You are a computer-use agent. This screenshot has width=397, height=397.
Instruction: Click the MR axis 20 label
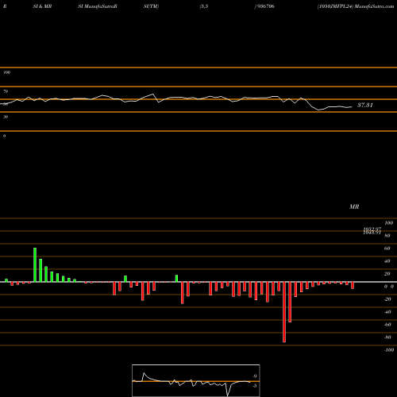(387, 274)
